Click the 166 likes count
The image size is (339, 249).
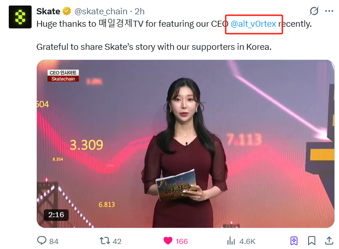181,241
